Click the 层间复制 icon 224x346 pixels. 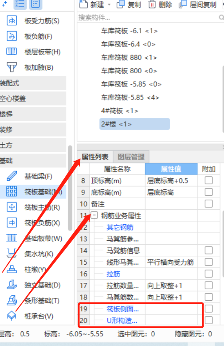[x=183, y=4]
